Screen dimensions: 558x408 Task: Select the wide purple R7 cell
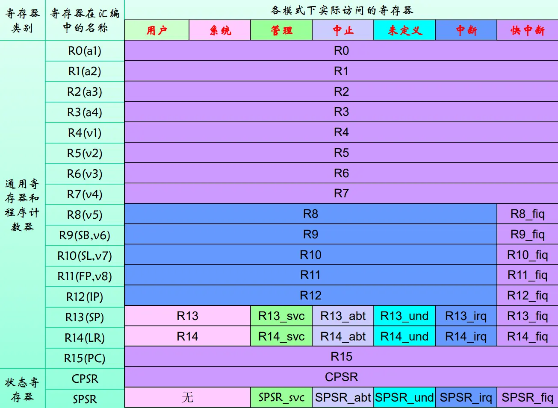341,193
